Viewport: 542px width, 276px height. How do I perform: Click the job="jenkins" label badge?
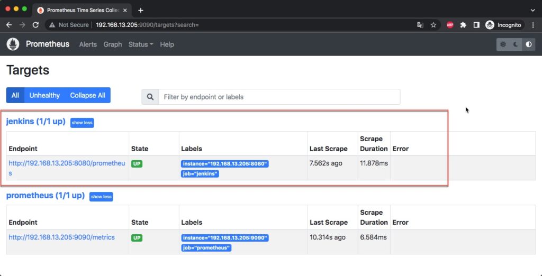click(x=200, y=174)
